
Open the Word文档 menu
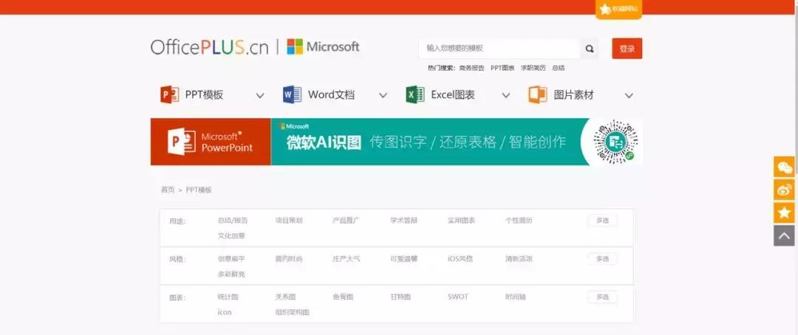click(x=331, y=95)
